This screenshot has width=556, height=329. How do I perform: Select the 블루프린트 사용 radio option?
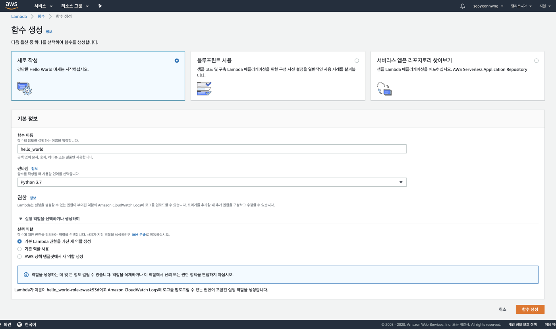pyautogui.click(x=357, y=61)
